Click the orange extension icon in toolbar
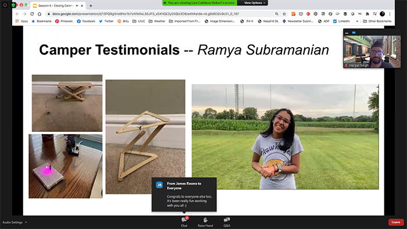Viewport: 407px width, 229px height. point(293,14)
